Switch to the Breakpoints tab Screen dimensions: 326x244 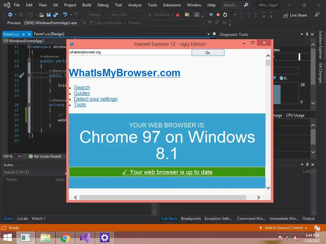click(191, 219)
